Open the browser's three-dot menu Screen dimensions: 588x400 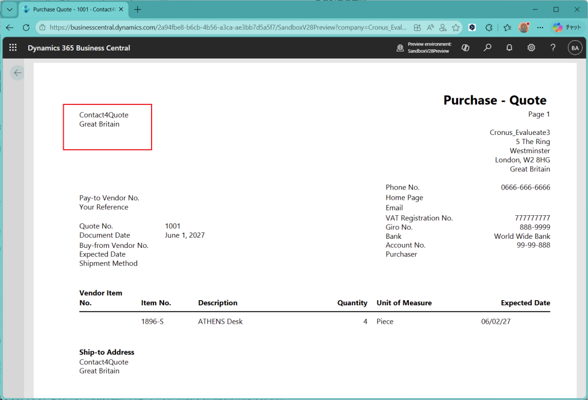click(540, 28)
